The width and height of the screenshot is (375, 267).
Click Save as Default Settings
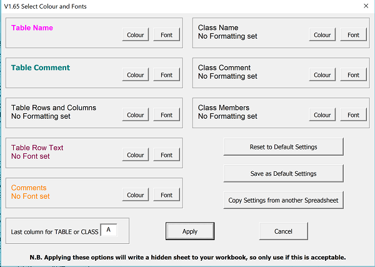[283, 173]
